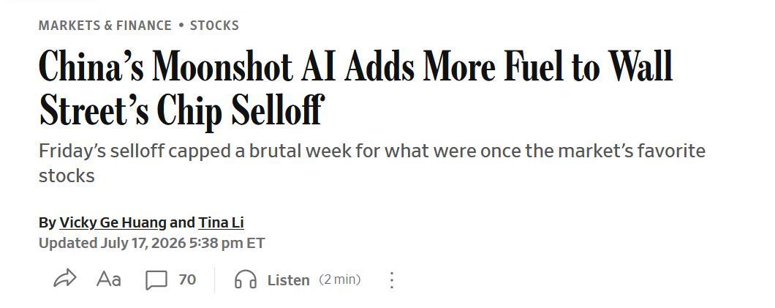The height and width of the screenshot is (308, 775).
Task: Click the word 'and' between author names
Action: point(182,223)
